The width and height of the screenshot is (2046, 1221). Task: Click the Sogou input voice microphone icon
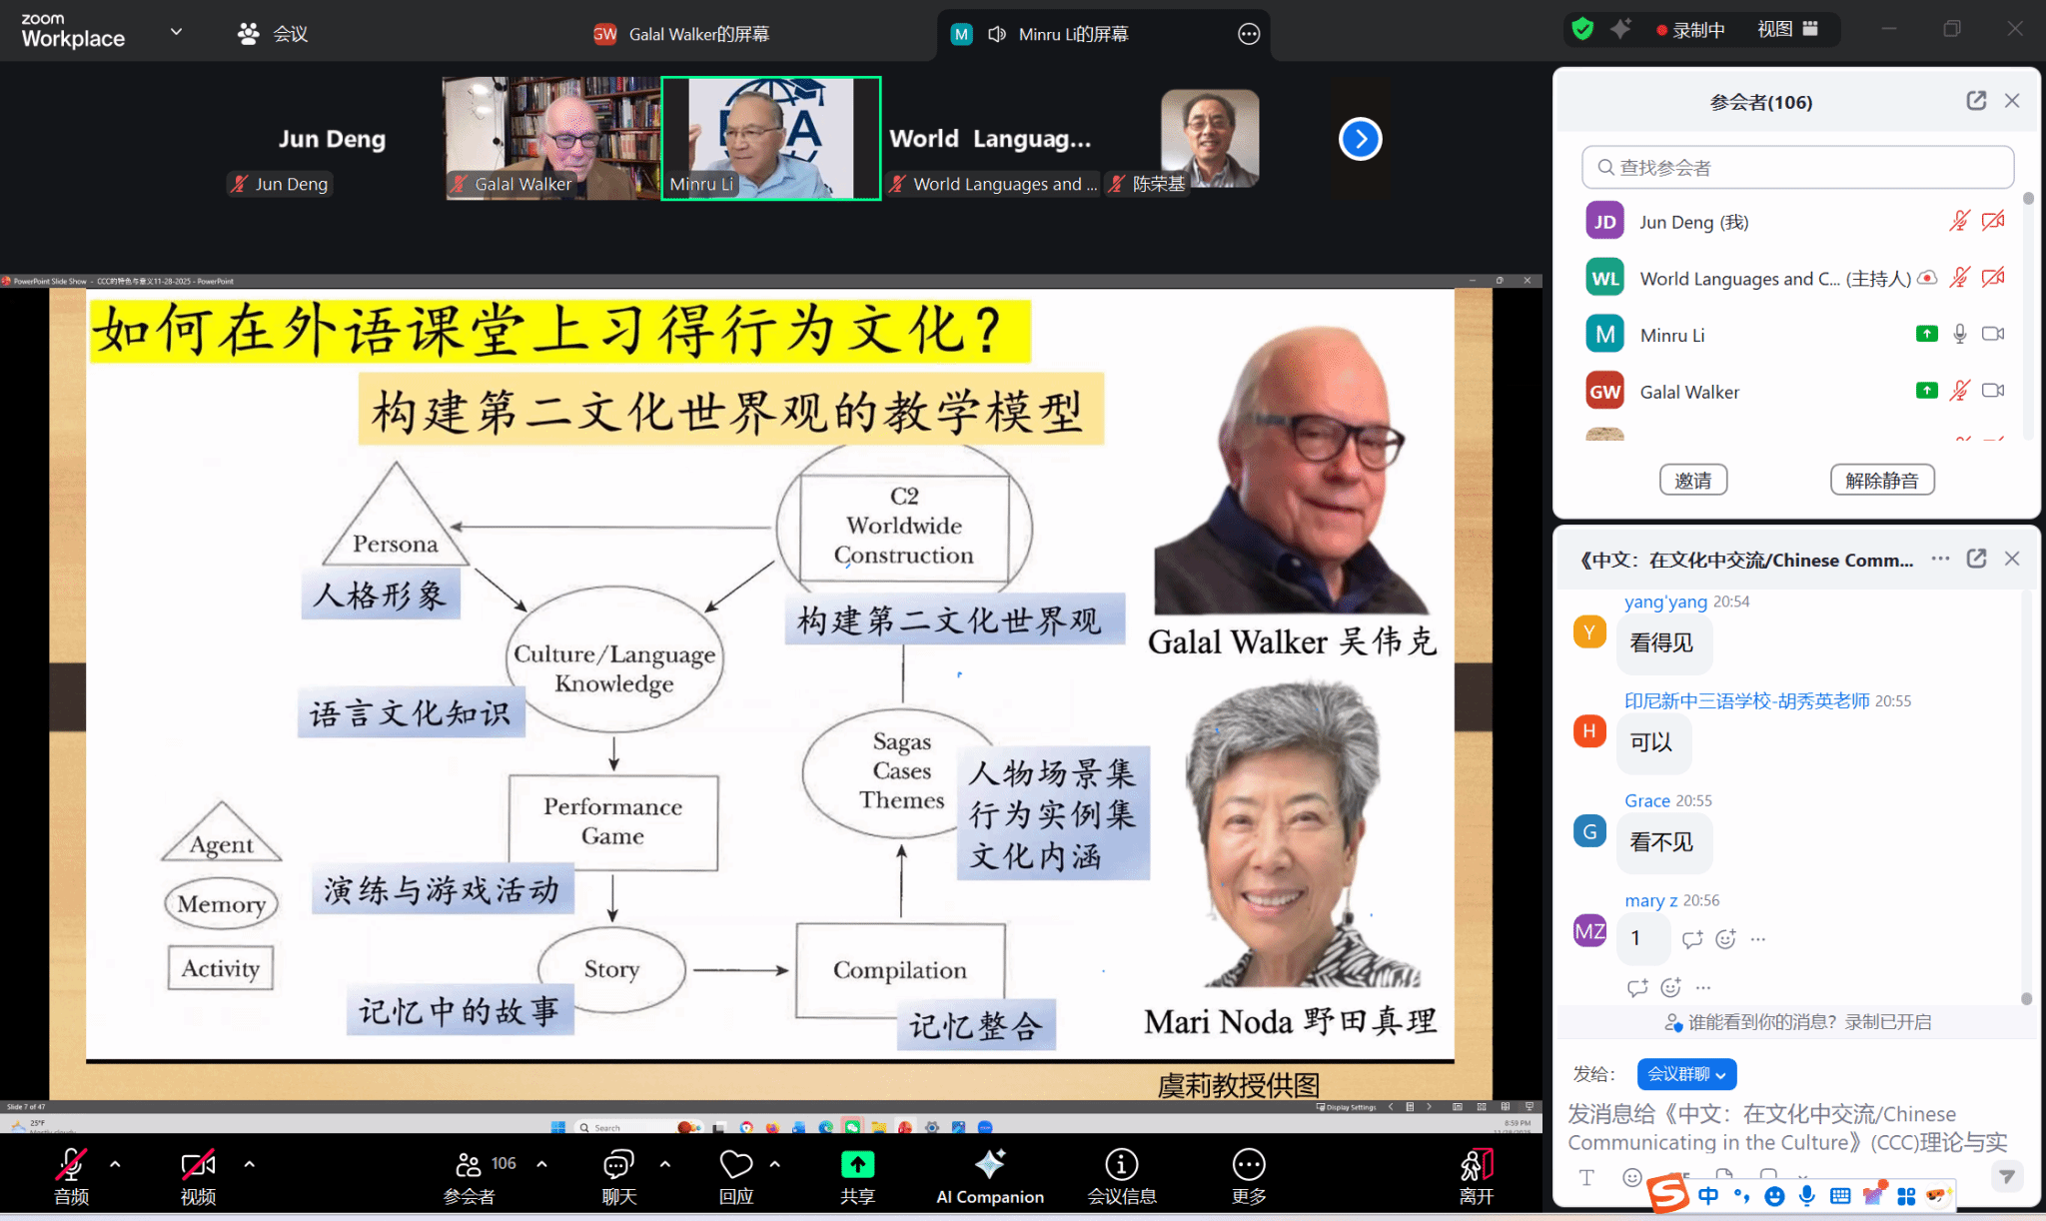point(1806,1196)
